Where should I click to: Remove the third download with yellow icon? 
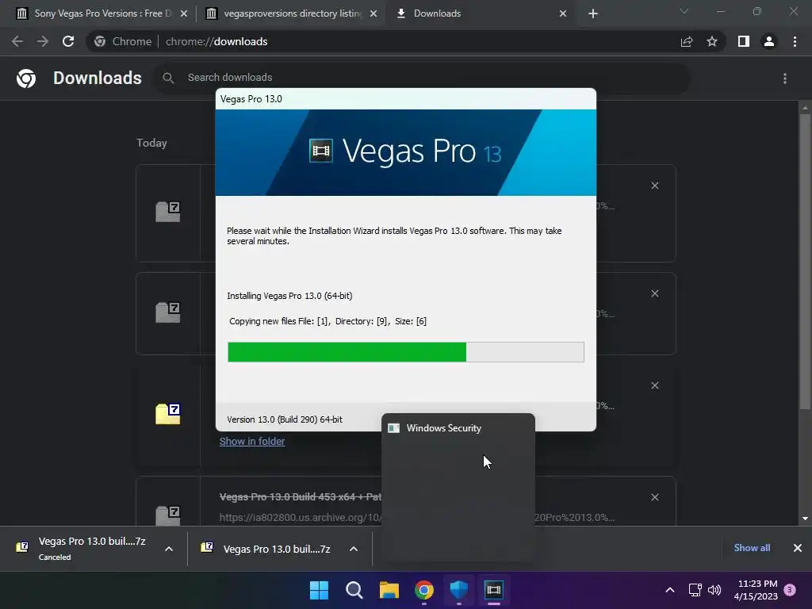(654, 386)
